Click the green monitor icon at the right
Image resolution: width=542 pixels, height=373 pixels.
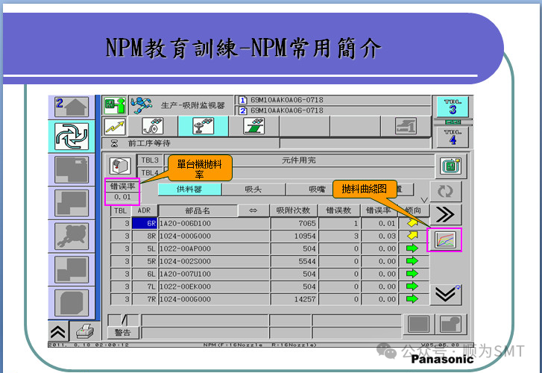click(x=446, y=166)
